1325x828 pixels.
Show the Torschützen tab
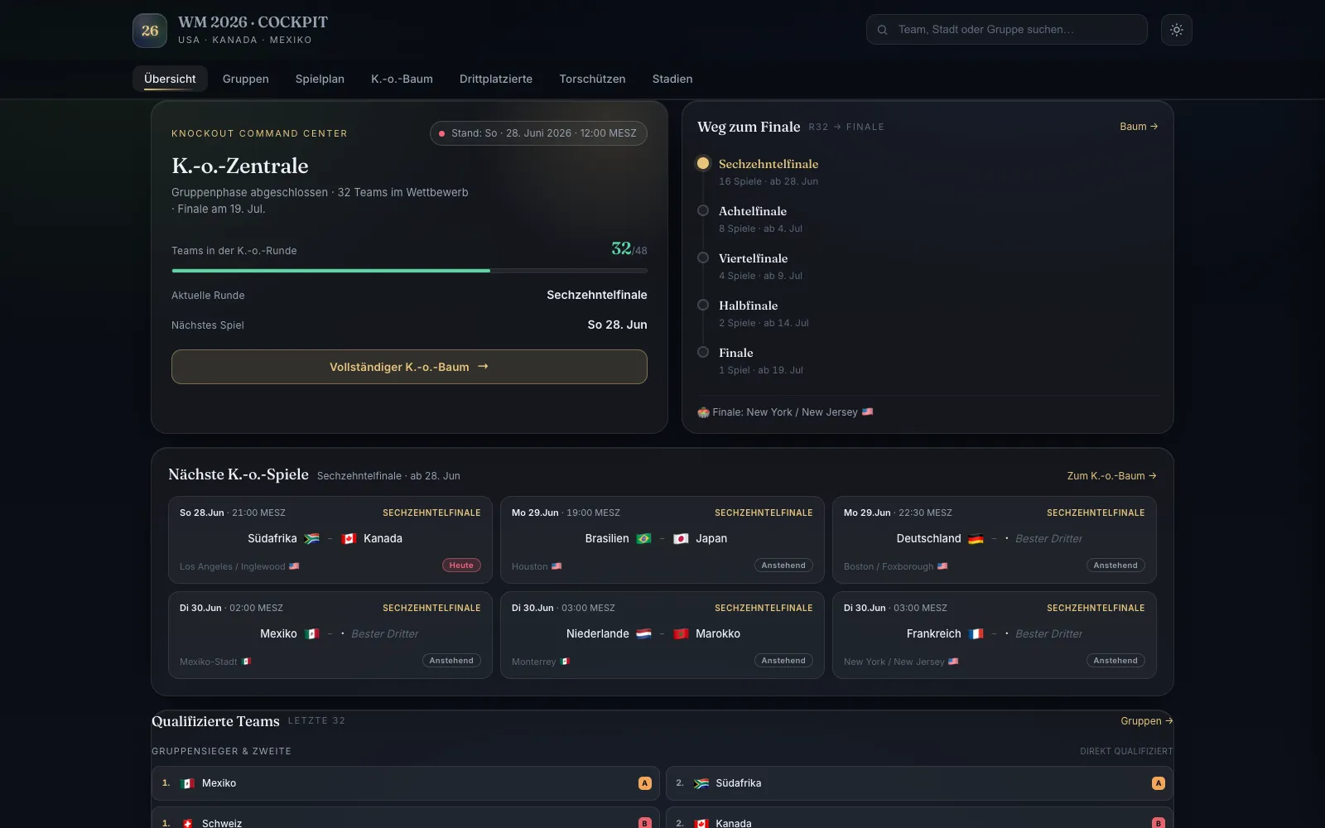pos(592,79)
